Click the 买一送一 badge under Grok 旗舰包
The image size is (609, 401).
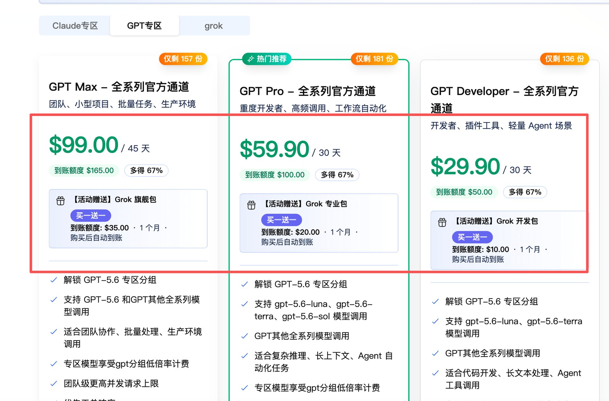point(91,216)
